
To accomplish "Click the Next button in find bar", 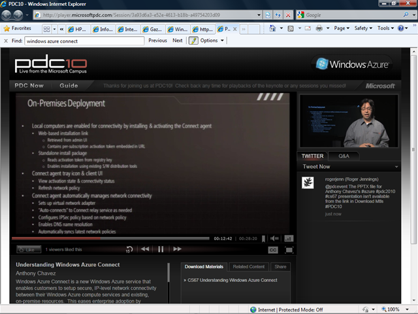I will (177, 41).
